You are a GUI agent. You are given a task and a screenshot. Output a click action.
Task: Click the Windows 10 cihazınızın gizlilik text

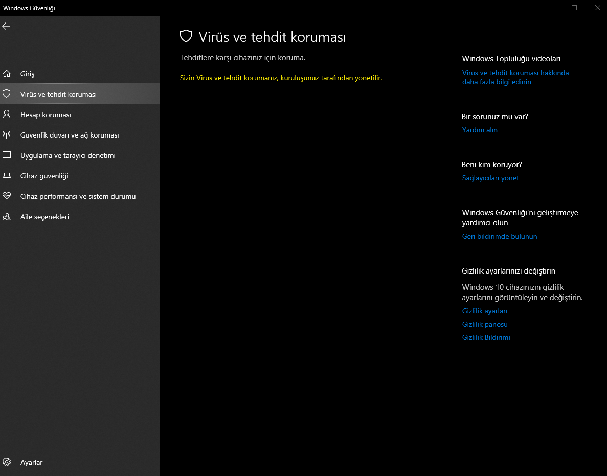pos(522,292)
